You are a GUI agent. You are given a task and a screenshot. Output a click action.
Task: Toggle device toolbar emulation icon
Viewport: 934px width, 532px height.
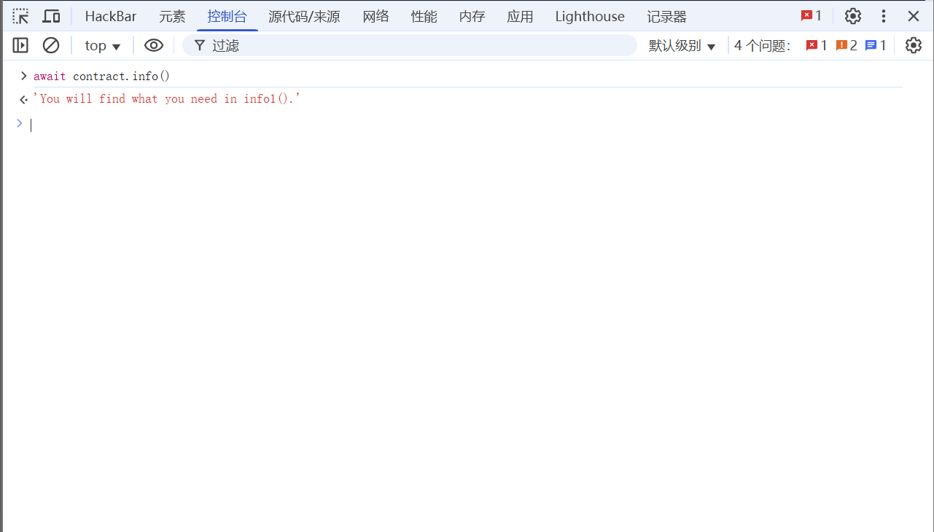pos(51,16)
